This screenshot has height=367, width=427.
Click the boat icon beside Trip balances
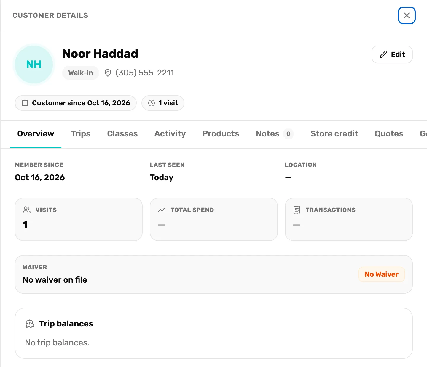click(30, 324)
